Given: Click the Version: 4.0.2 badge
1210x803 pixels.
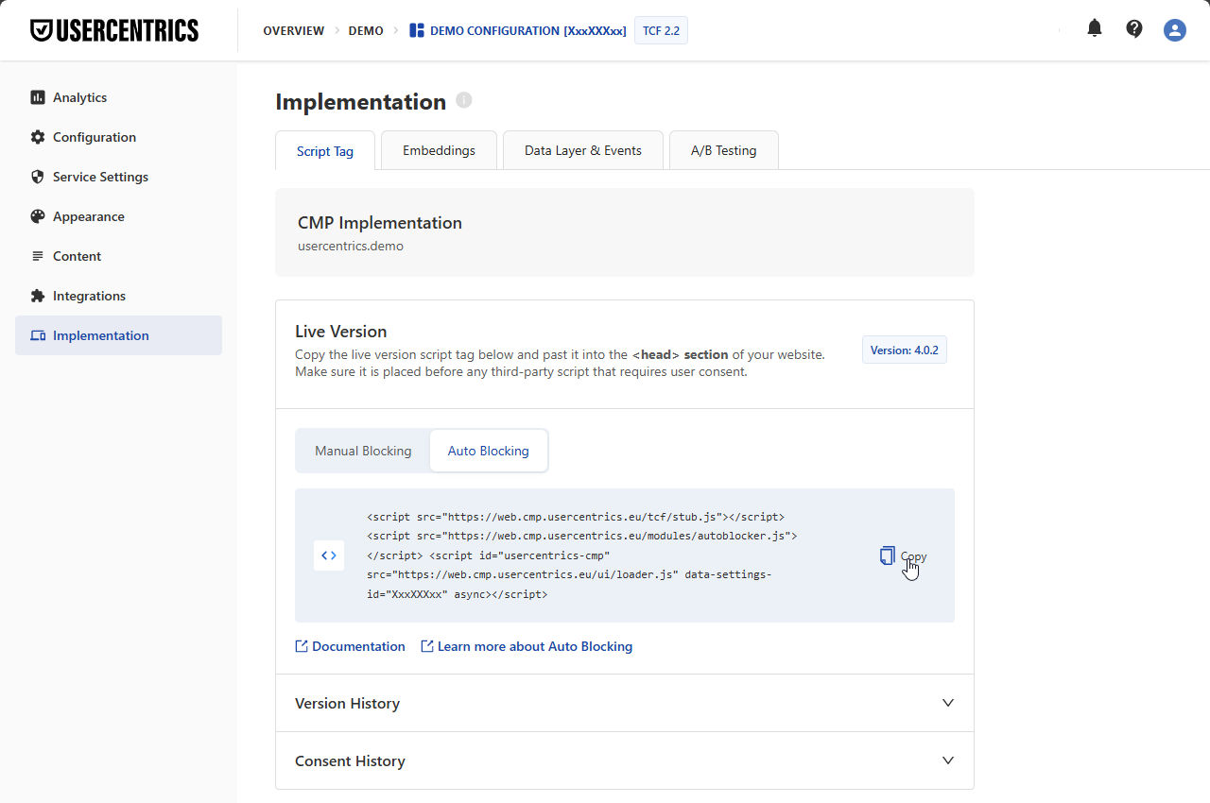Looking at the screenshot, I should tap(905, 350).
